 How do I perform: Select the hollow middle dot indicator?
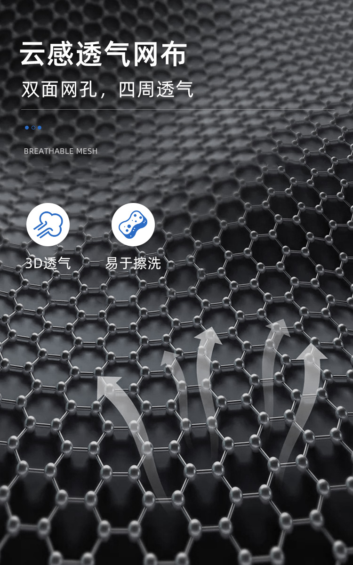click(x=33, y=128)
